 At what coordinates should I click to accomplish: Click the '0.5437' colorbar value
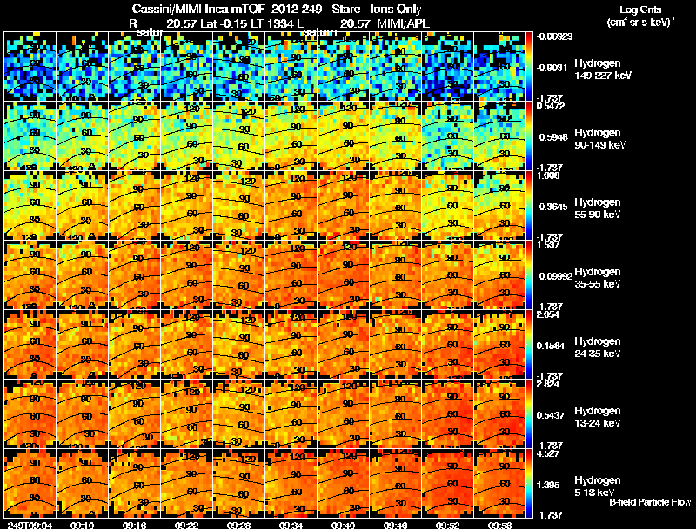click(x=551, y=415)
